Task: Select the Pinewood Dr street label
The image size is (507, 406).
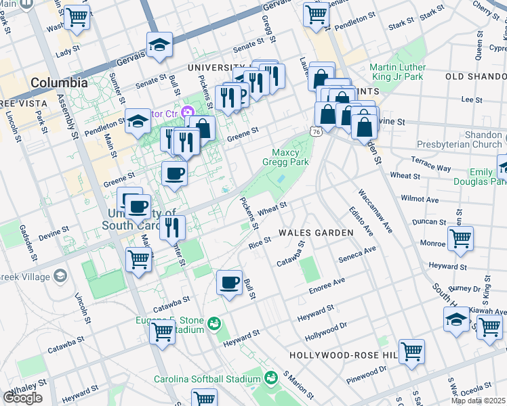Action: point(366,375)
